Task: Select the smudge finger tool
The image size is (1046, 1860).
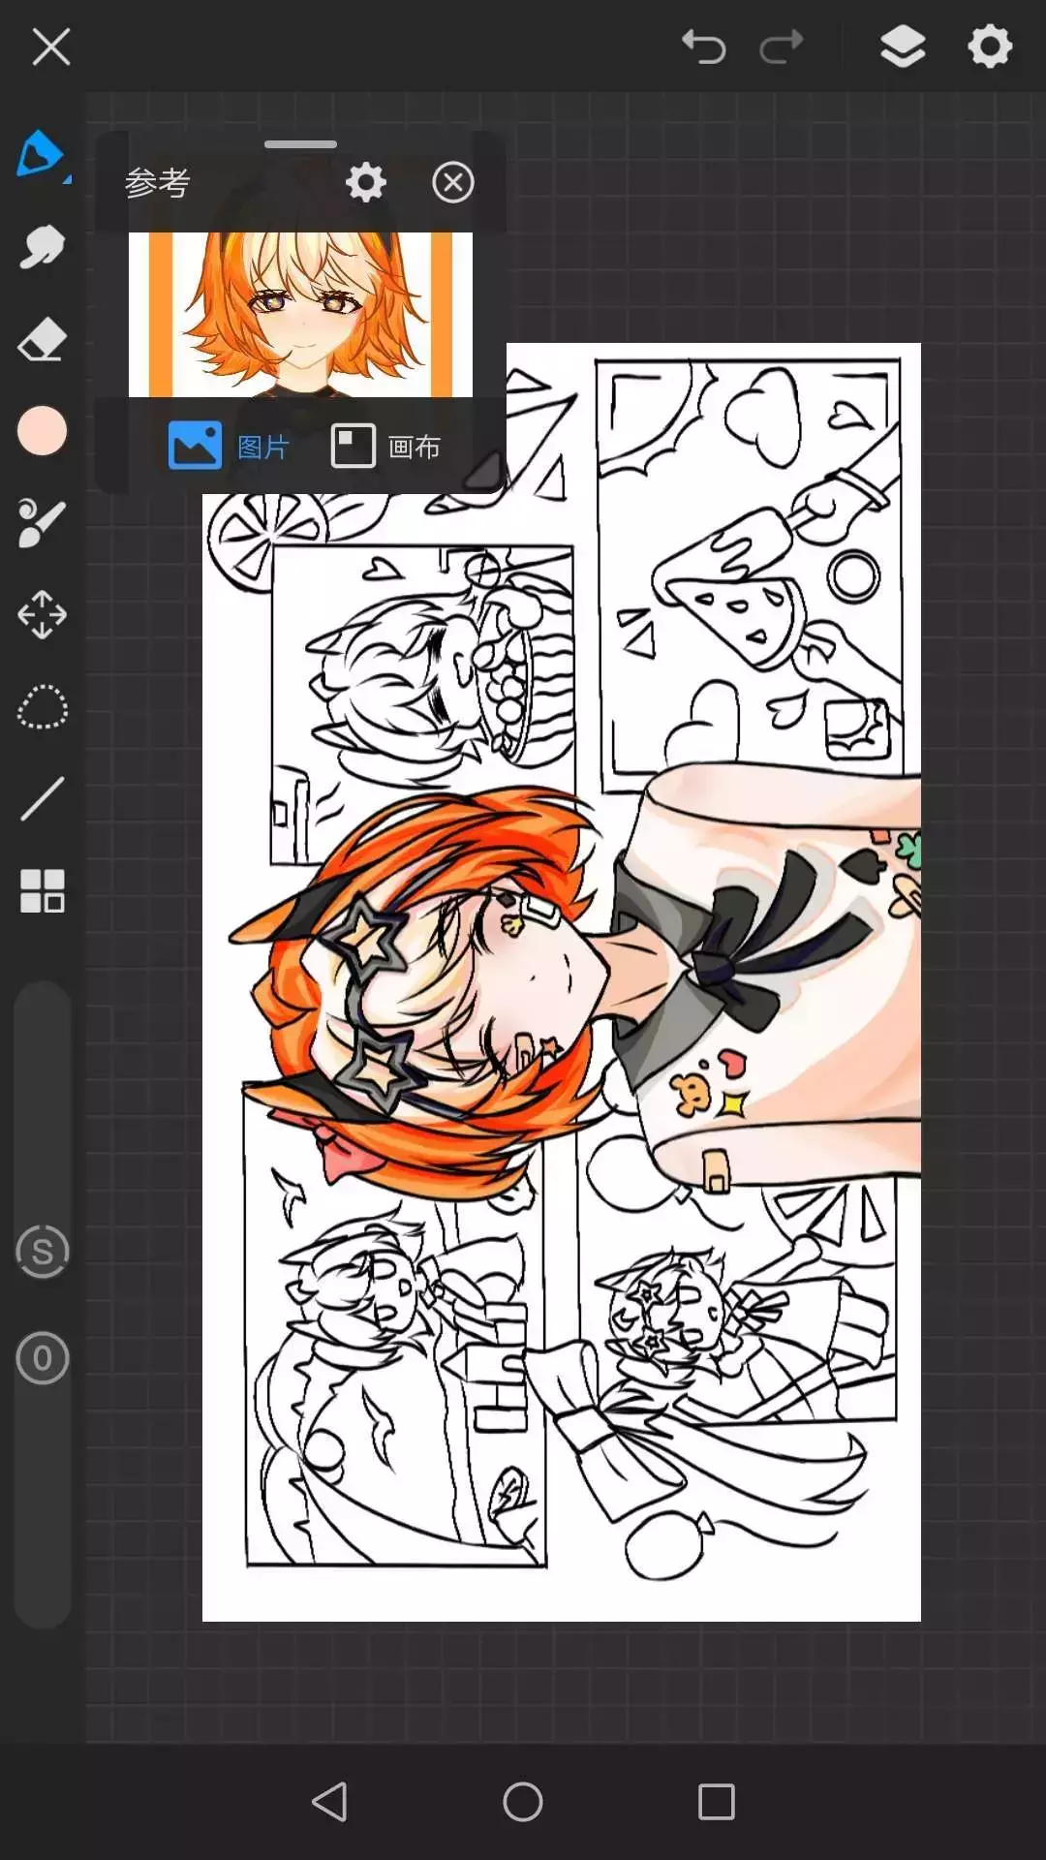Action: coord(42,247)
